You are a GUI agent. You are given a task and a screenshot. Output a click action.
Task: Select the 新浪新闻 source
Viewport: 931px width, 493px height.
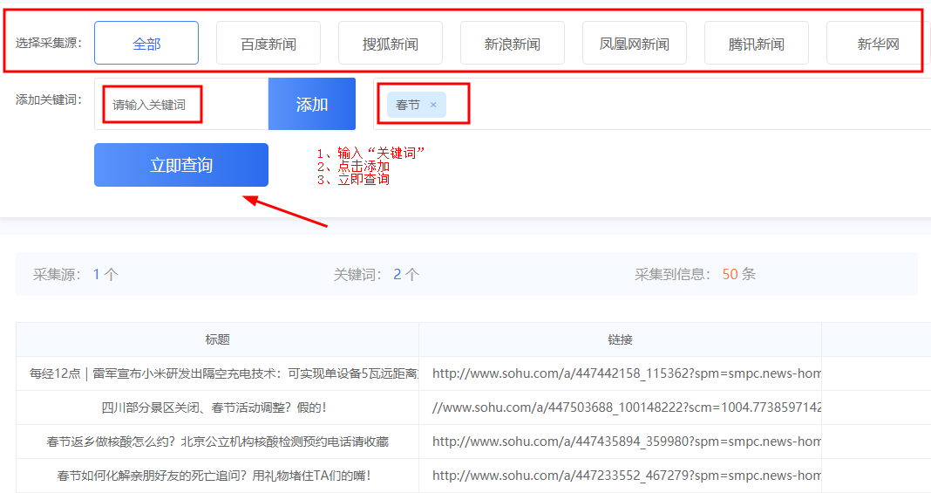[513, 43]
